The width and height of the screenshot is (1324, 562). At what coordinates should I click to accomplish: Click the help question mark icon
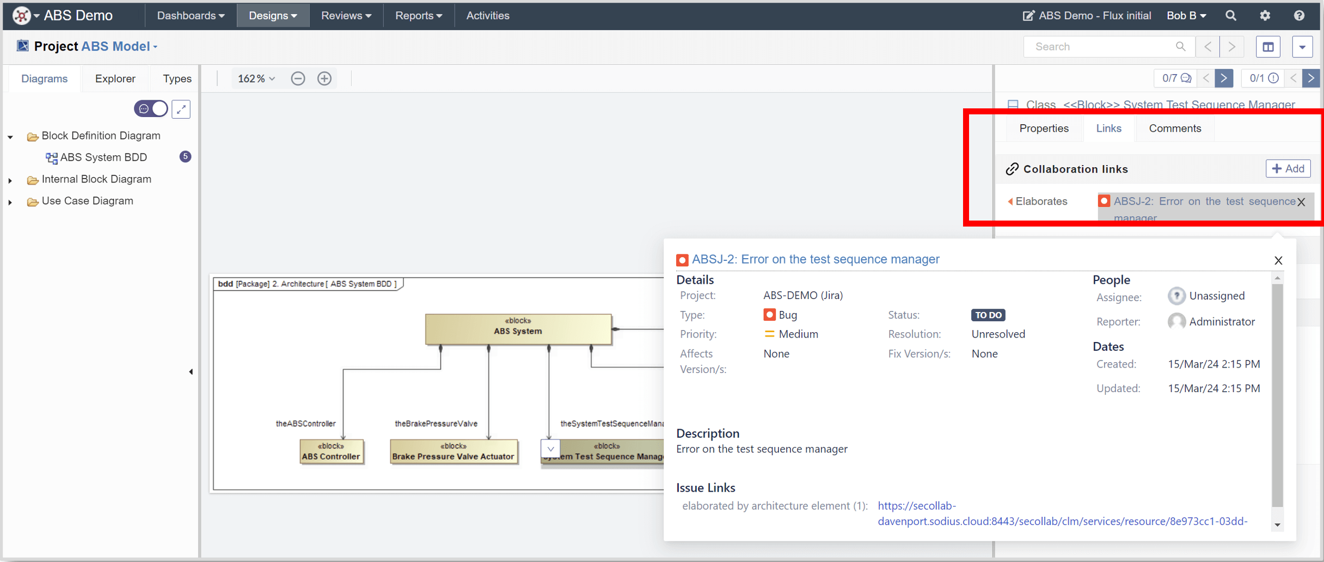1300,15
